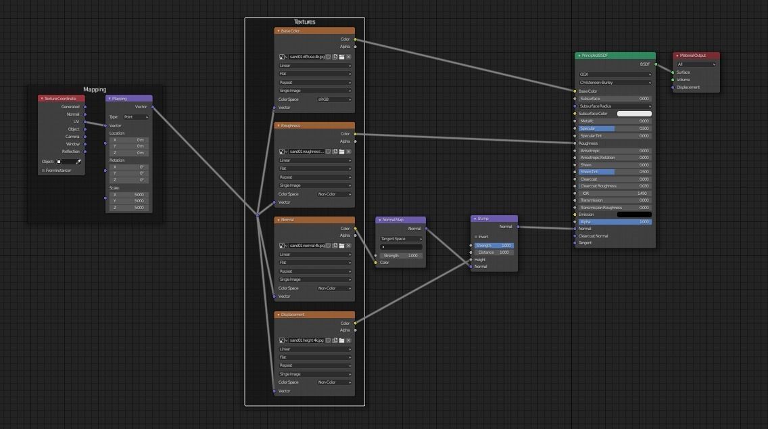Unlink image X on Base Color node
This screenshot has height=429, width=768.
coord(348,57)
